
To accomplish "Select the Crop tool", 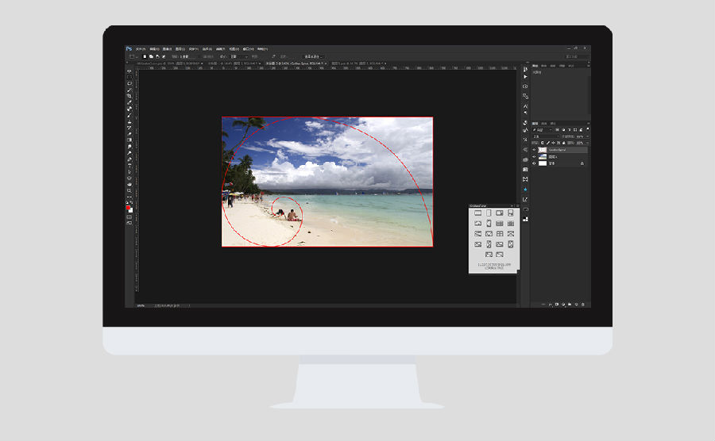I will [x=129, y=96].
